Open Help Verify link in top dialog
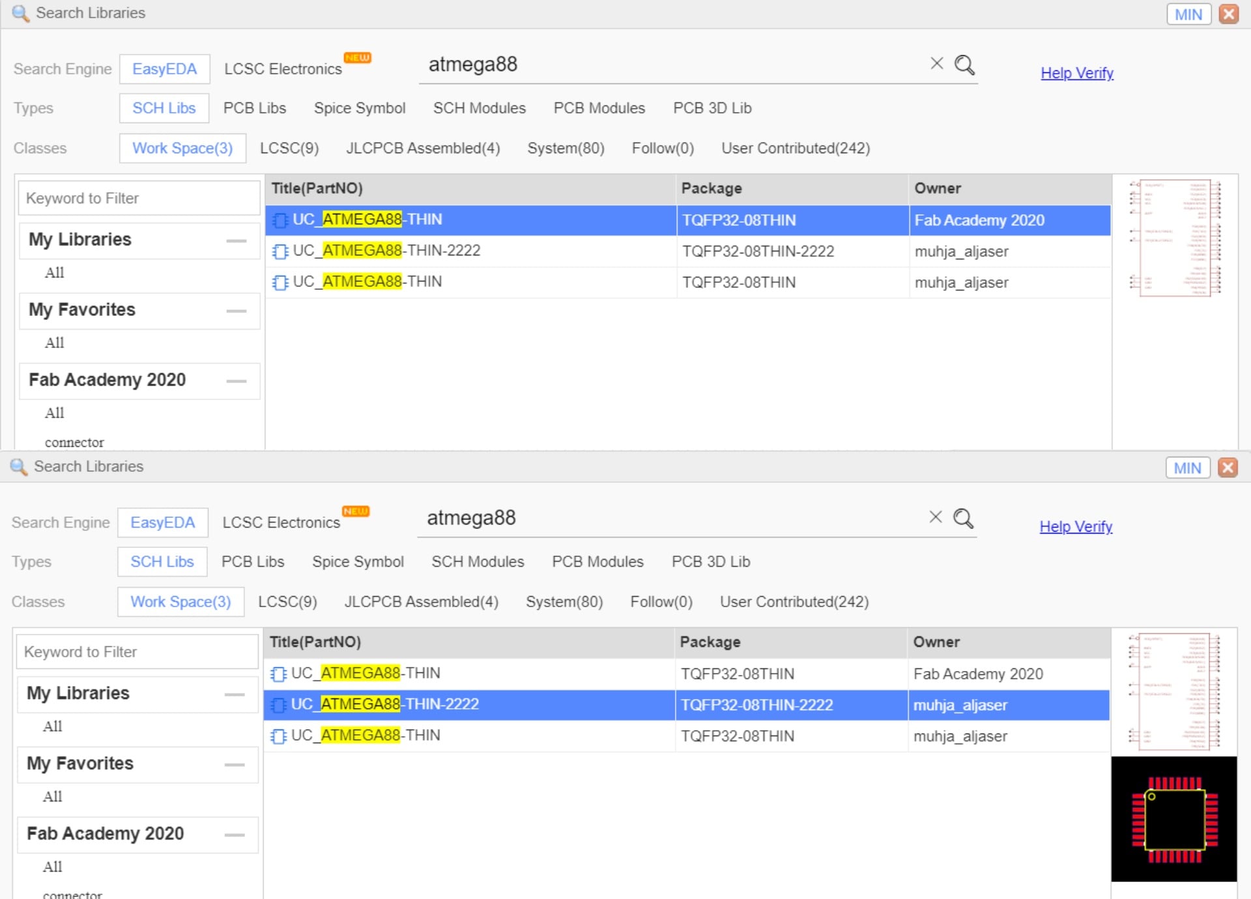The image size is (1251, 899). 1076,73
